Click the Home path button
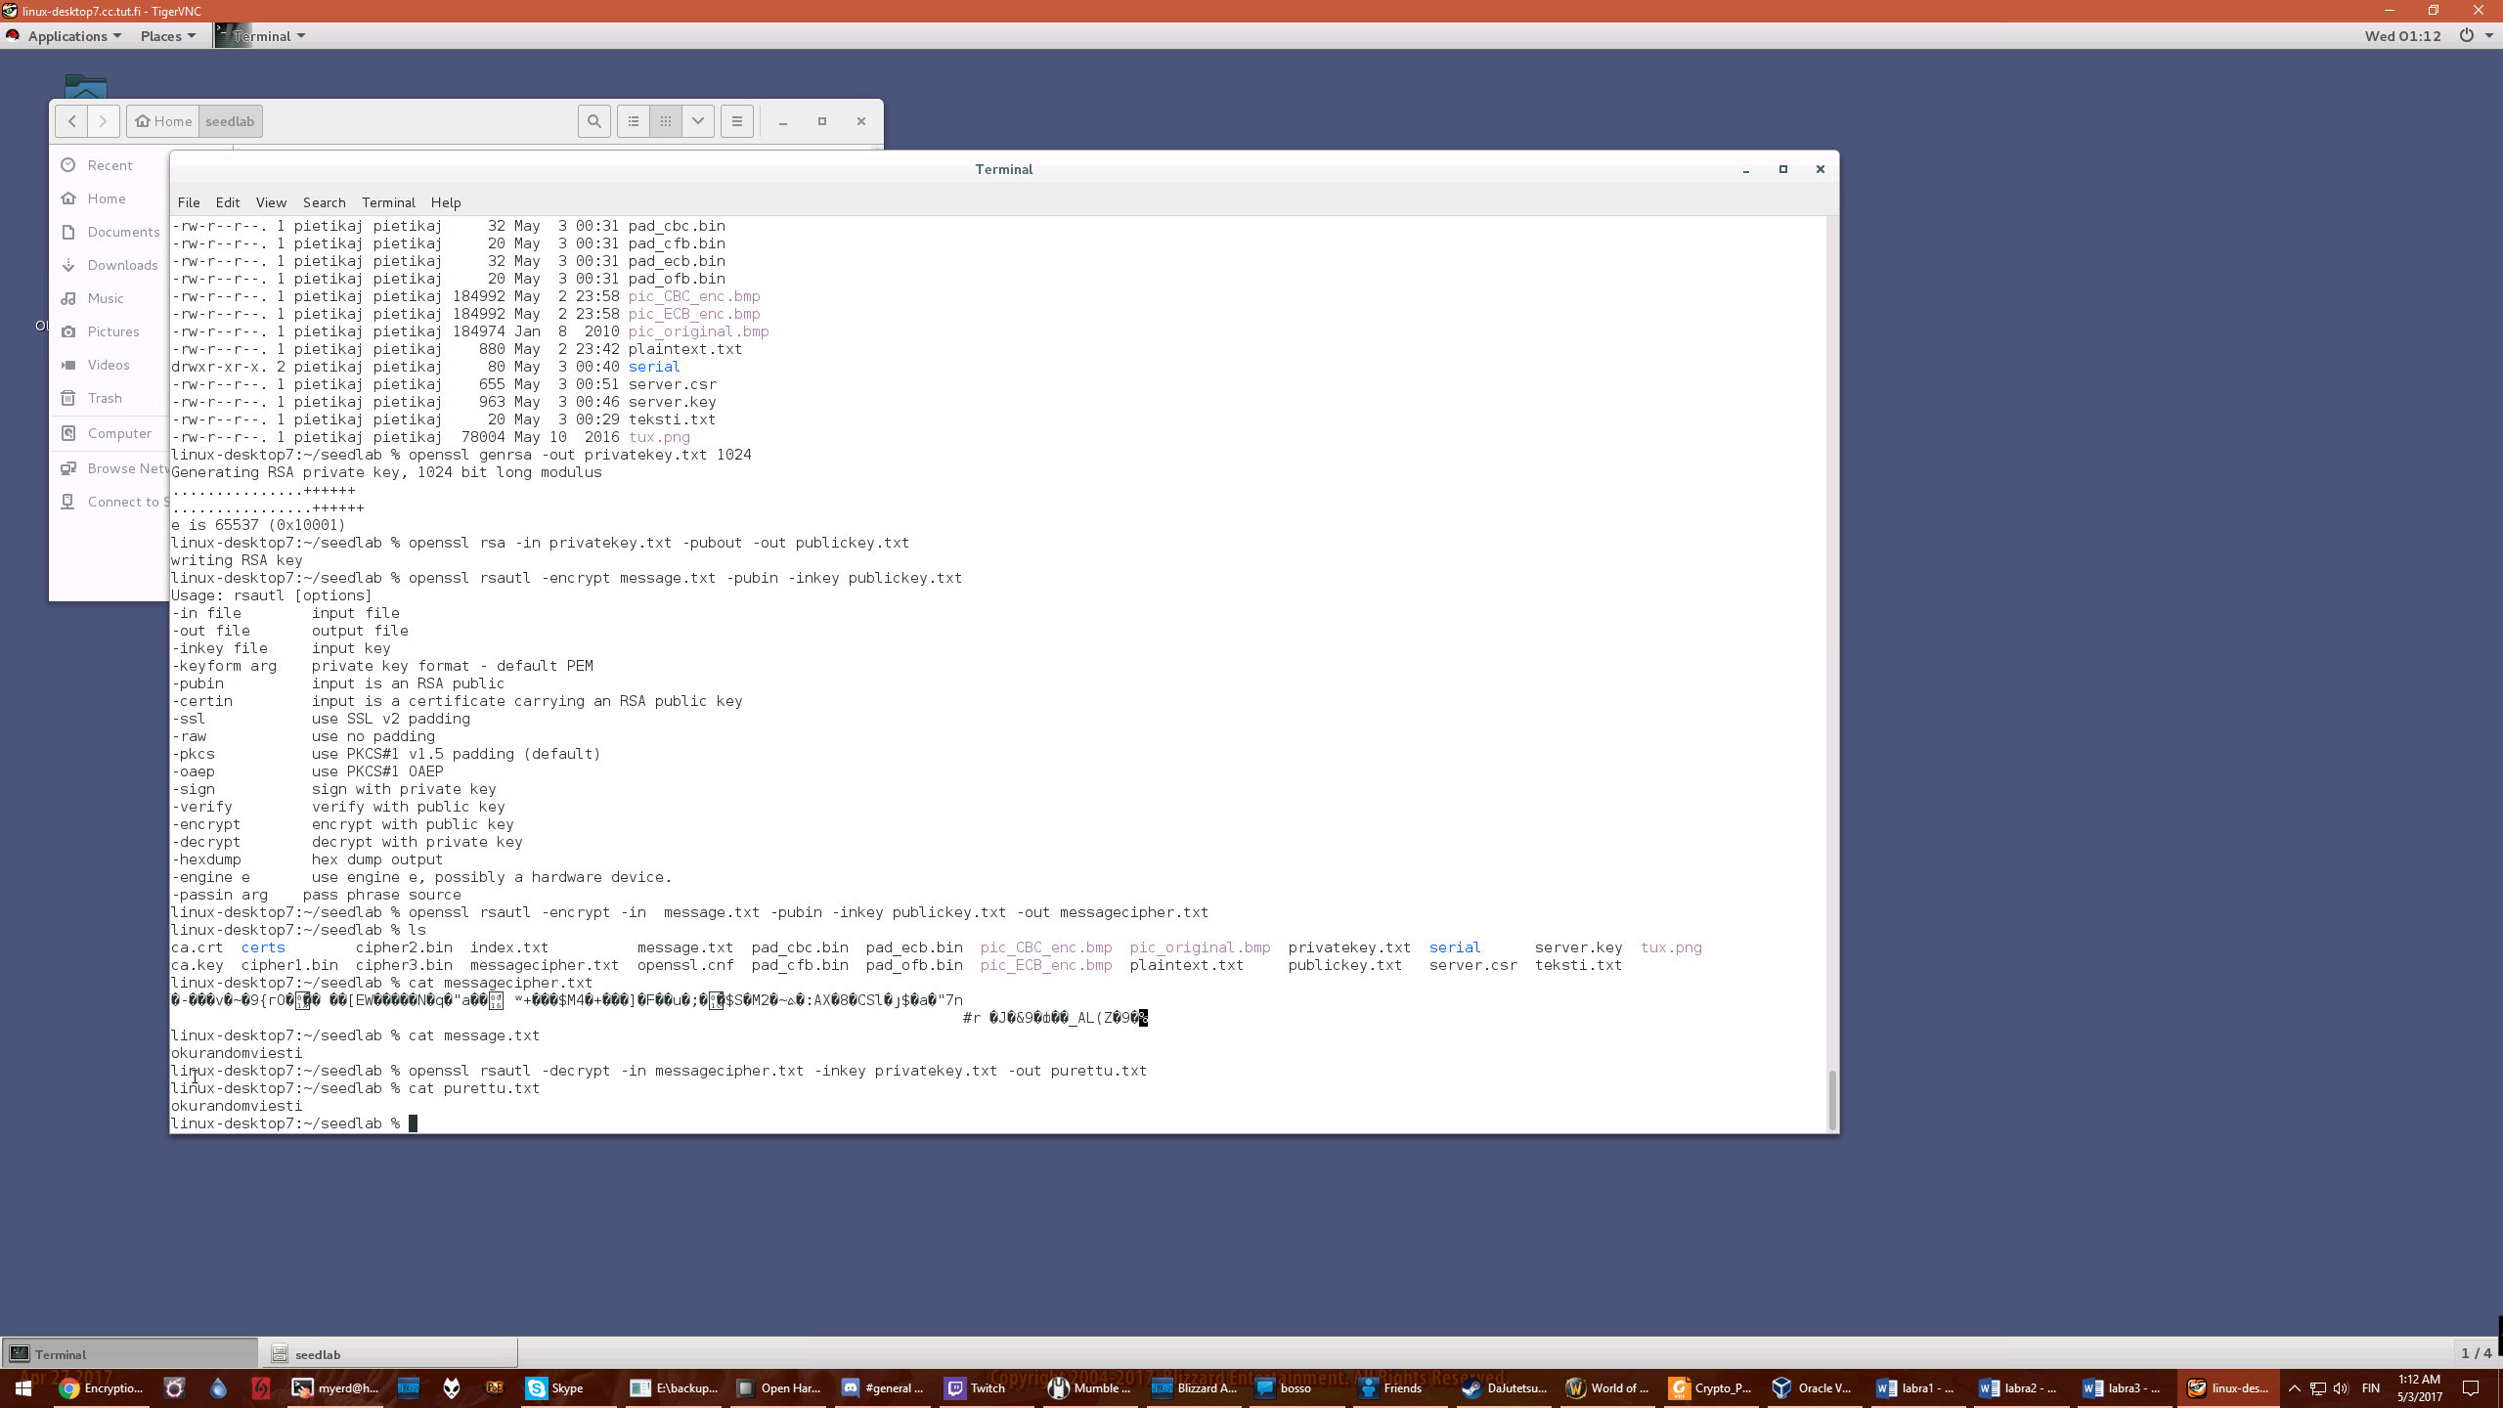Image resolution: width=2503 pixels, height=1408 pixels. click(163, 121)
